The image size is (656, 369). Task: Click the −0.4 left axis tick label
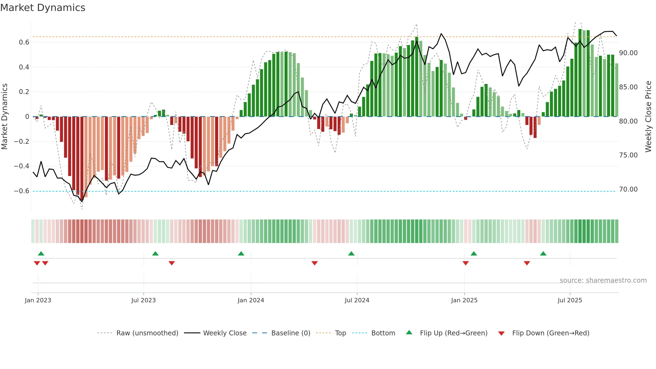point(22,166)
